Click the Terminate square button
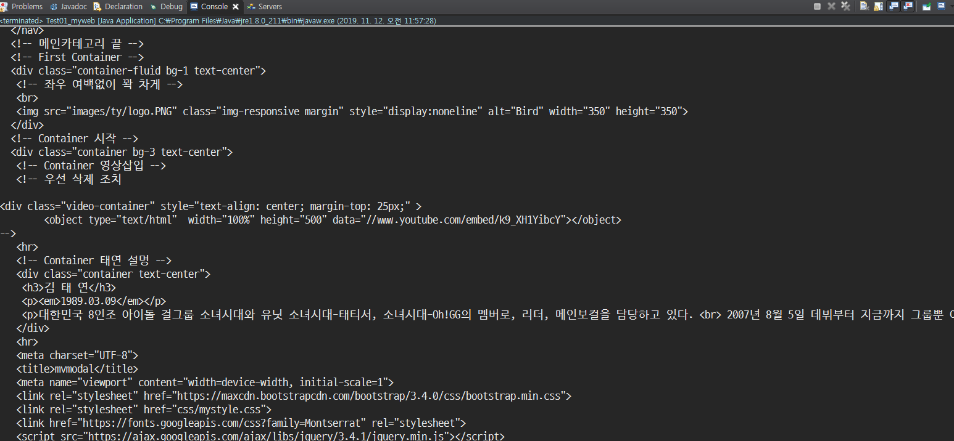The image size is (954, 441). pos(817,6)
